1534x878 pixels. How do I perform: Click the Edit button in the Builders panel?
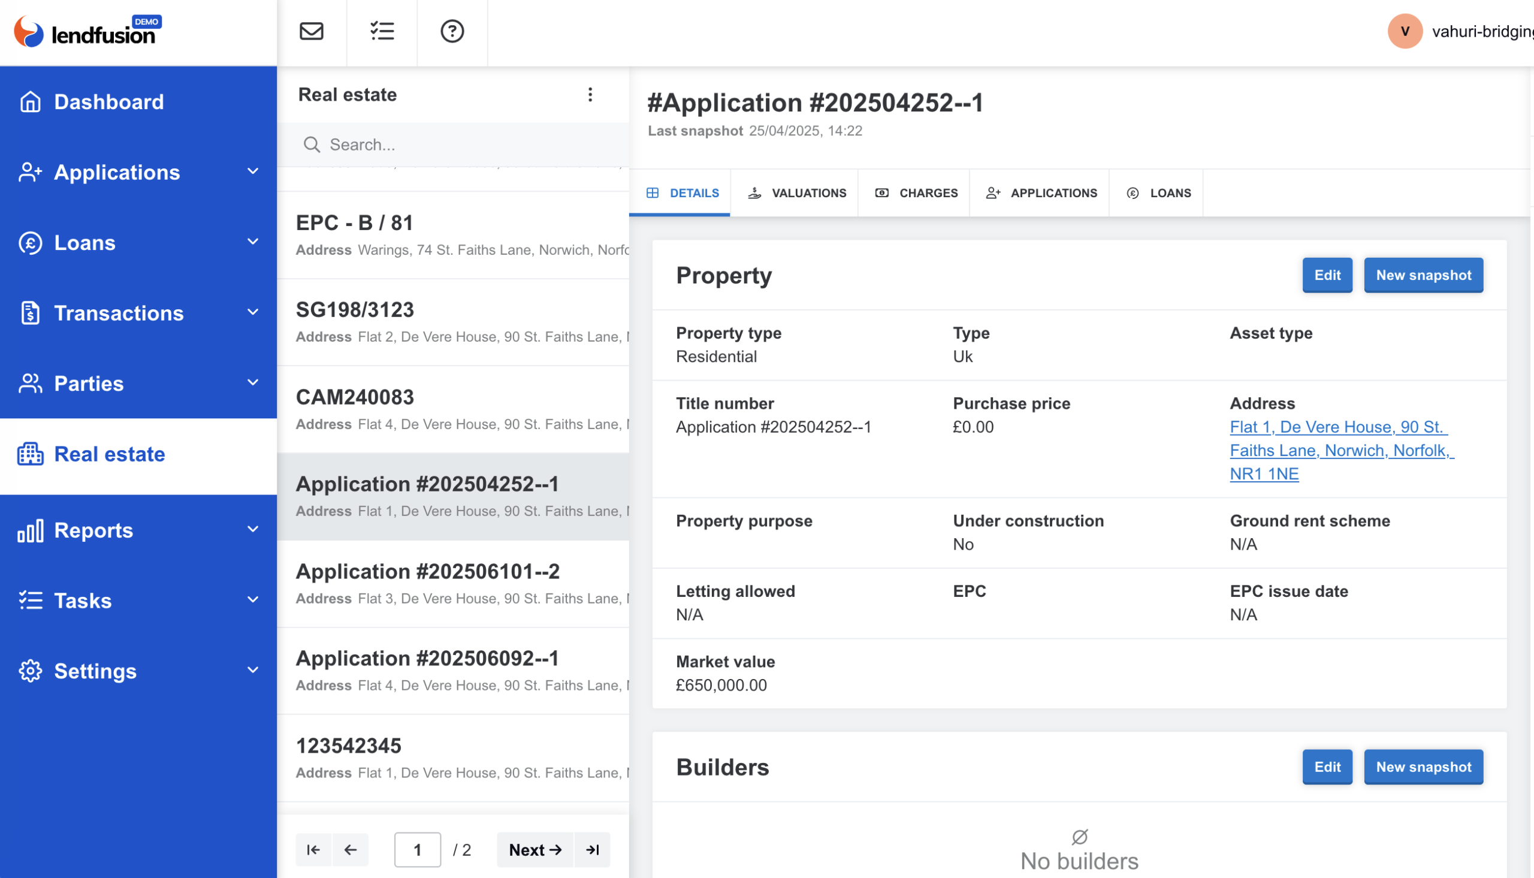1327,767
